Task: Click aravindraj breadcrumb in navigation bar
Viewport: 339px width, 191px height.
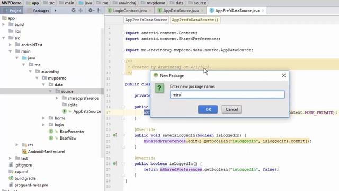Action: pos(125,3)
